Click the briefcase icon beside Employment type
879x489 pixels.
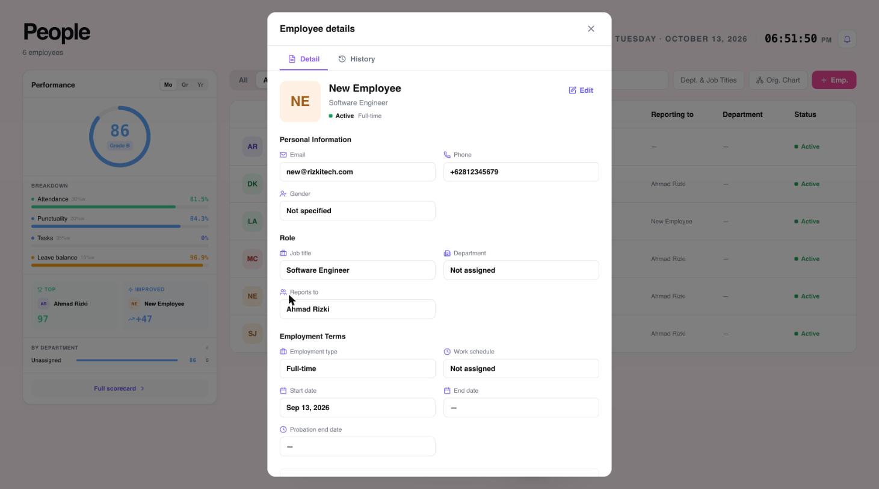[x=283, y=352]
